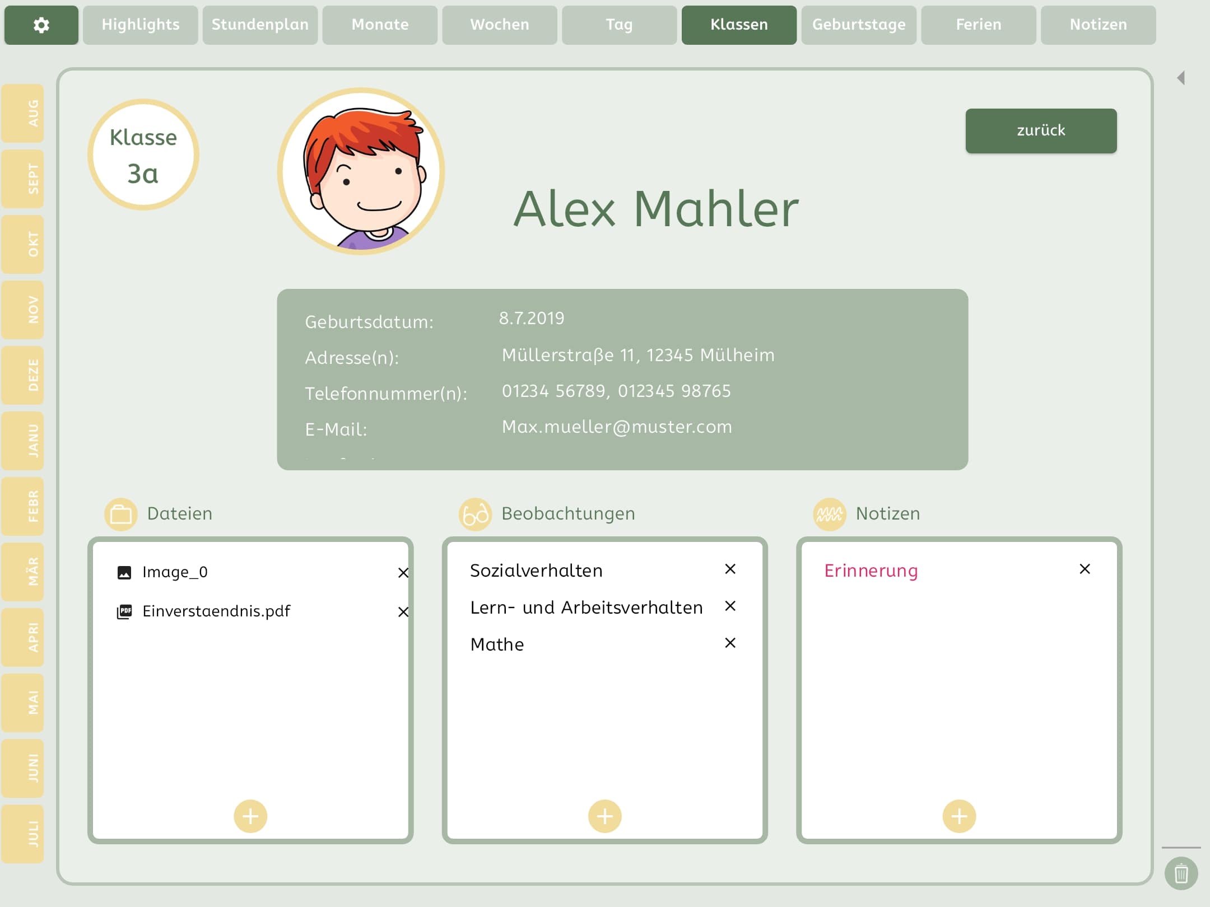Click the Klasse 3a badge
Image resolution: width=1210 pixels, height=907 pixels.
coord(143,154)
